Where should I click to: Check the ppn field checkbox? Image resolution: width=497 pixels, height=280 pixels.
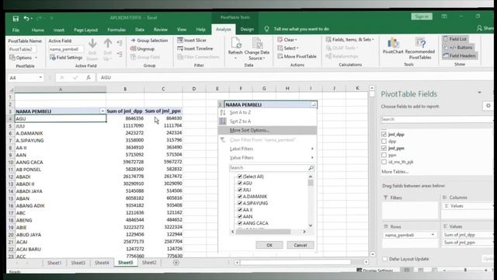[x=384, y=156]
